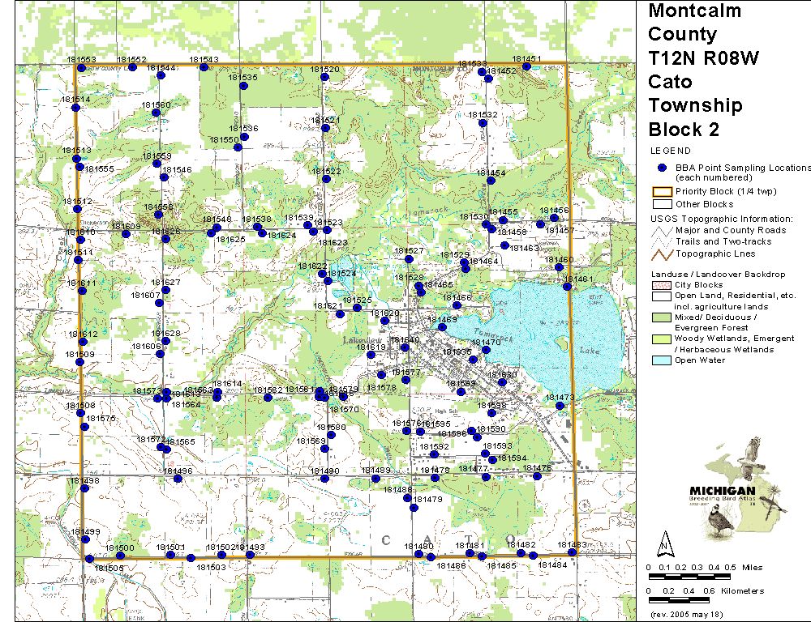Select sampling point 181543

point(204,67)
